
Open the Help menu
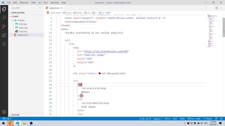click(63, 2)
